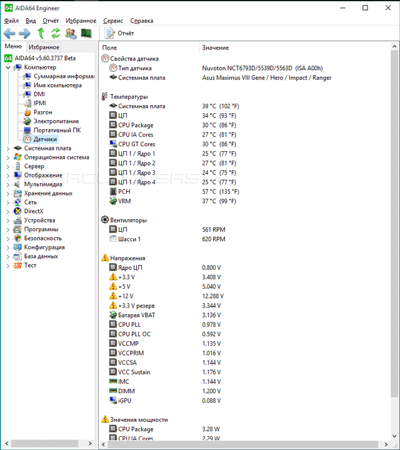Click the Электропитание icon in the tree
The width and height of the screenshot is (400, 450).
[27, 121]
